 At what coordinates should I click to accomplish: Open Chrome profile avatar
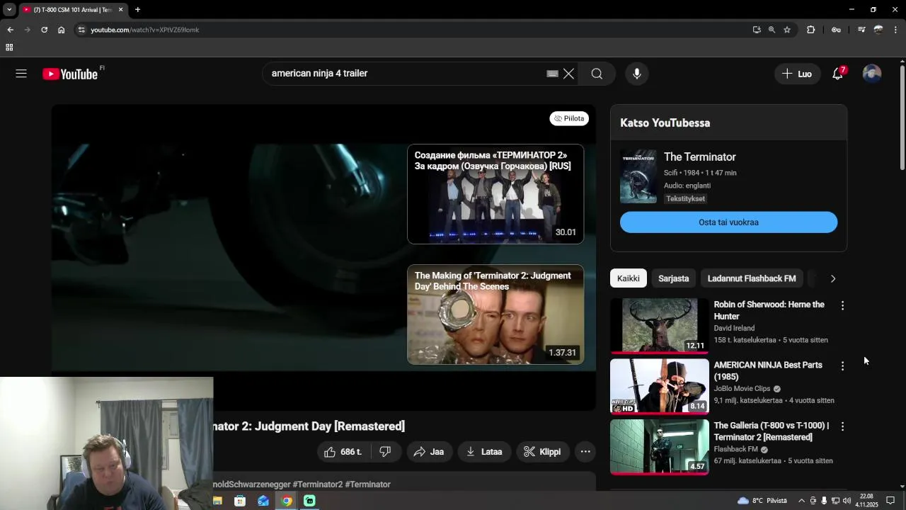[x=878, y=30]
